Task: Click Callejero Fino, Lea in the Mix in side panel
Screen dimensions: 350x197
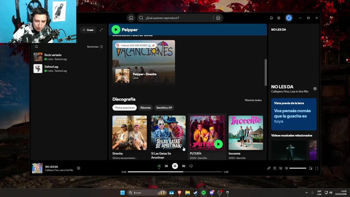Action: [290, 92]
